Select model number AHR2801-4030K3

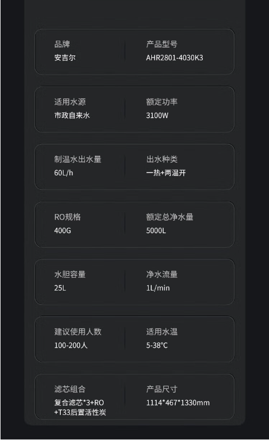(175, 58)
